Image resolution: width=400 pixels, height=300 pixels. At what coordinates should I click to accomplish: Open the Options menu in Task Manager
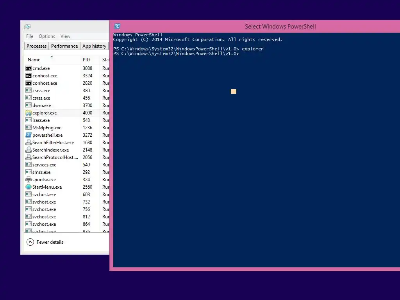(x=47, y=36)
